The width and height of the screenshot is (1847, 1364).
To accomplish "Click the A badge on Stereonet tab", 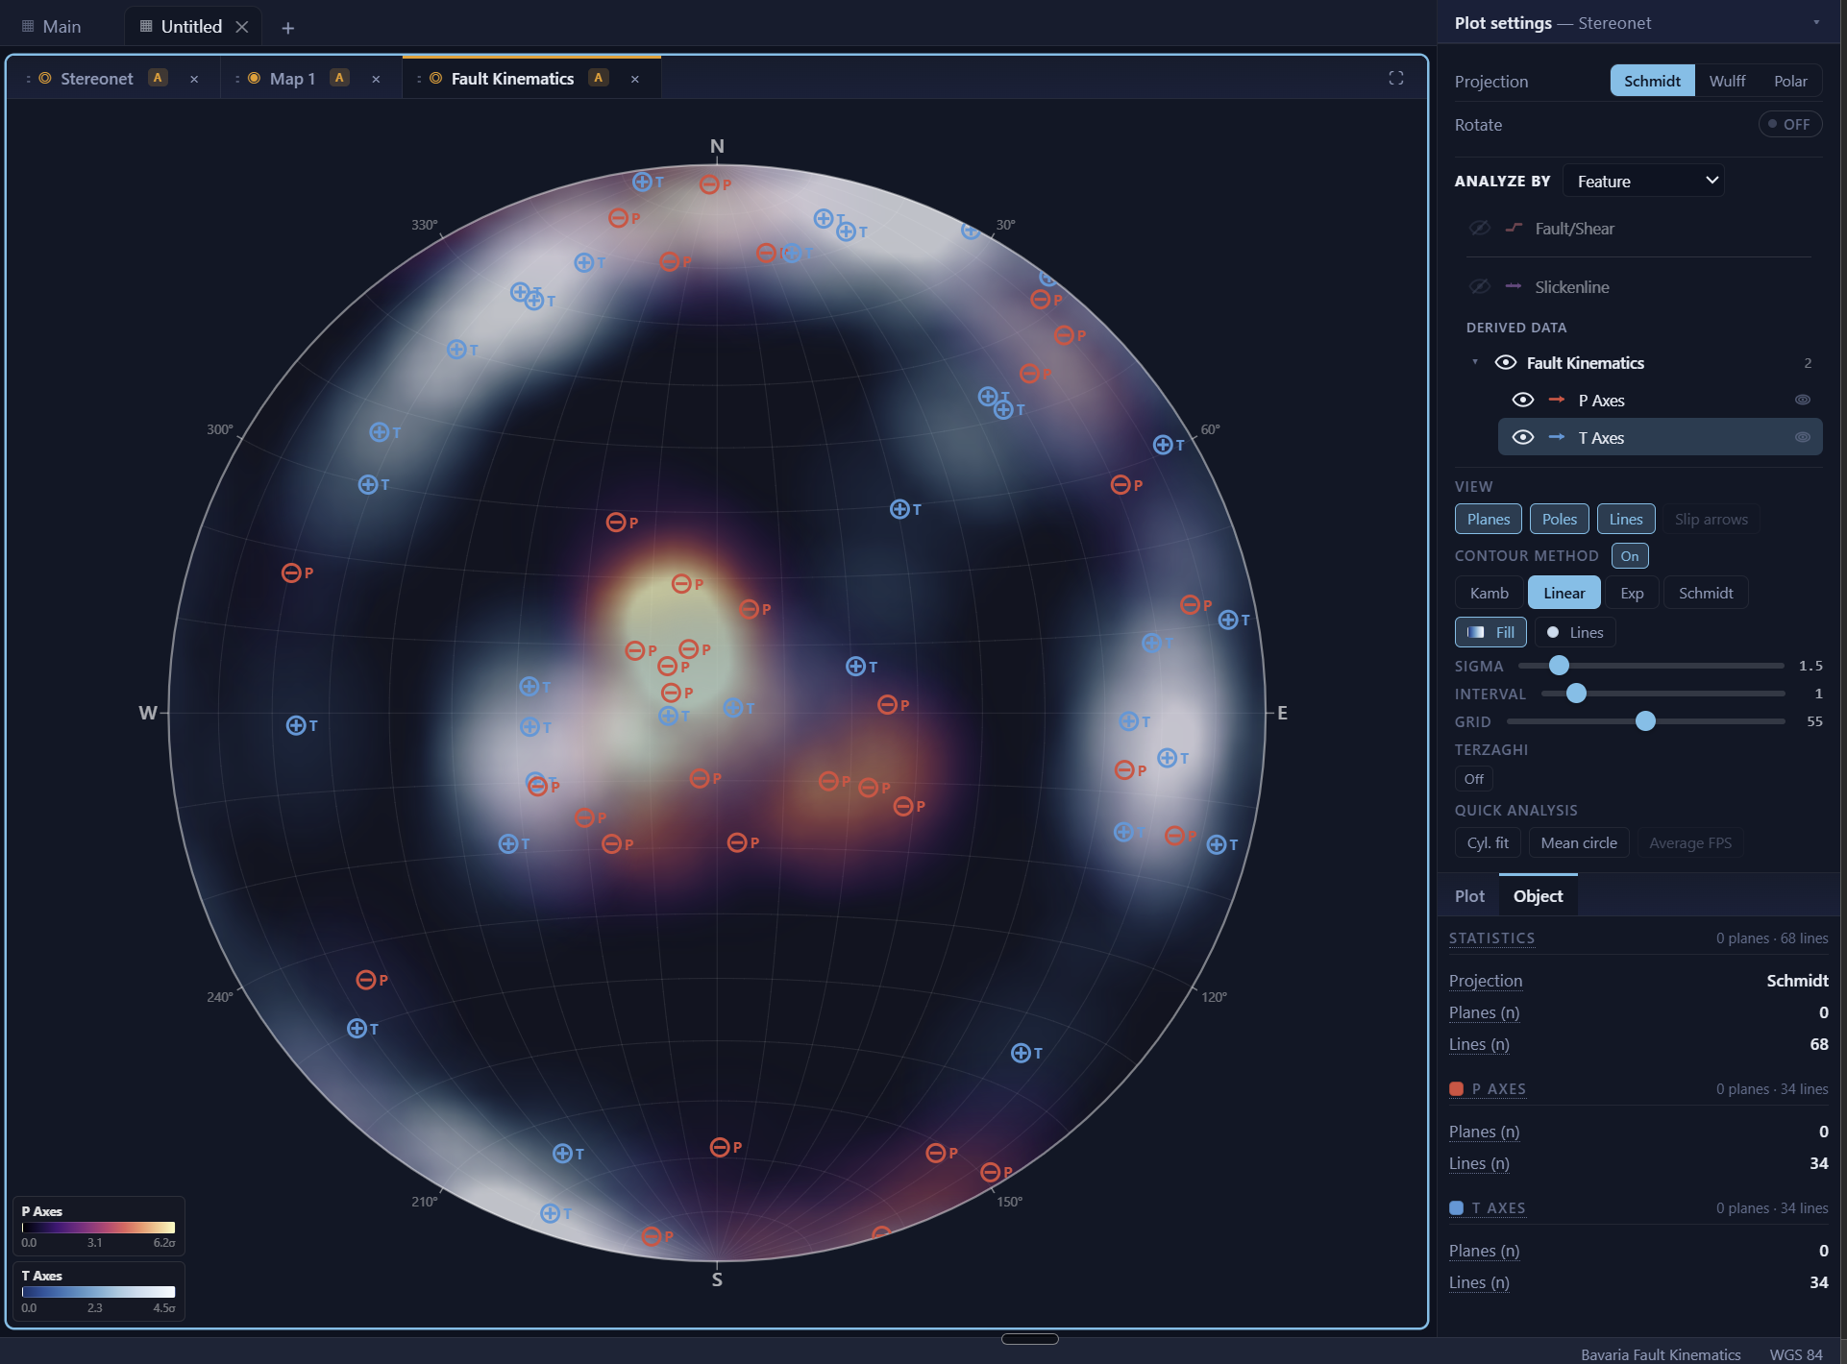I will (159, 78).
